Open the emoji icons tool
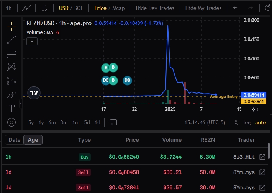 tap(11, 122)
